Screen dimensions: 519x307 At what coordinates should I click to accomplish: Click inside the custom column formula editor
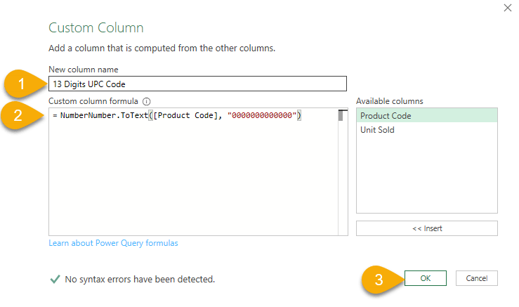[190, 176]
